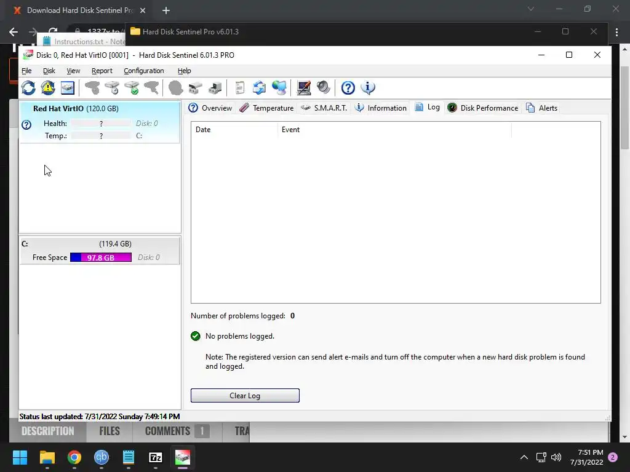This screenshot has height=472, width=630.
Task: Click the Hard Disk Sentinel Pro v6.01.3 folder title
Action: coord(191,32)
